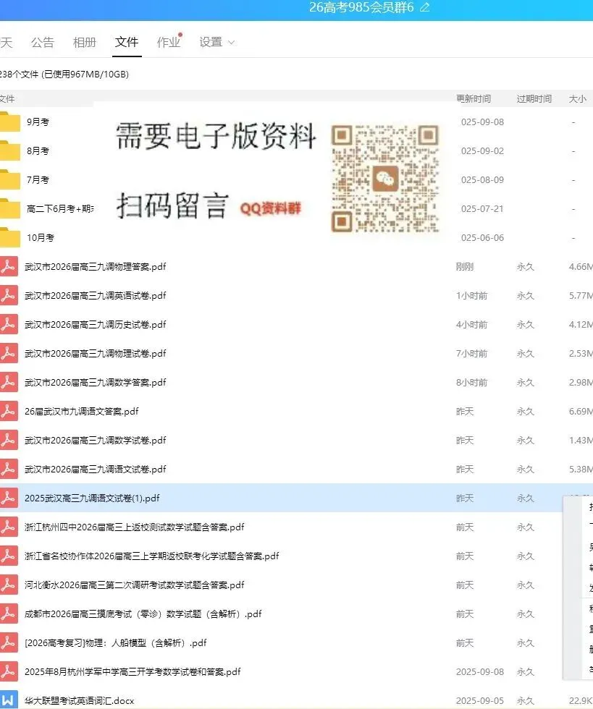Open file 26届武汉市九调语文答案.pdf
This screenshot has width=593, height=709.
(82, 412)
